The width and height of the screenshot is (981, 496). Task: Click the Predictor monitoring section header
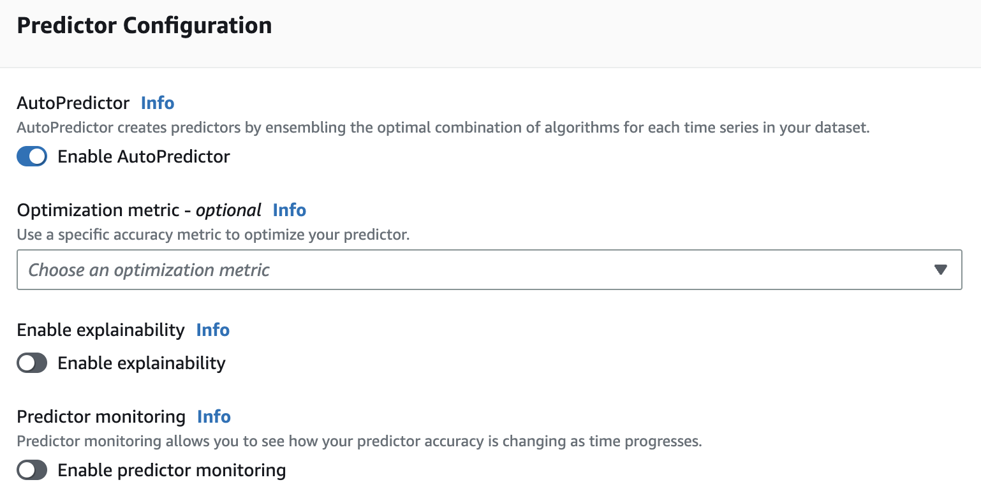pos(101,416)
